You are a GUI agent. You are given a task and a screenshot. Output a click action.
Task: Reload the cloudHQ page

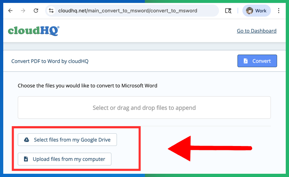[36, 11]
